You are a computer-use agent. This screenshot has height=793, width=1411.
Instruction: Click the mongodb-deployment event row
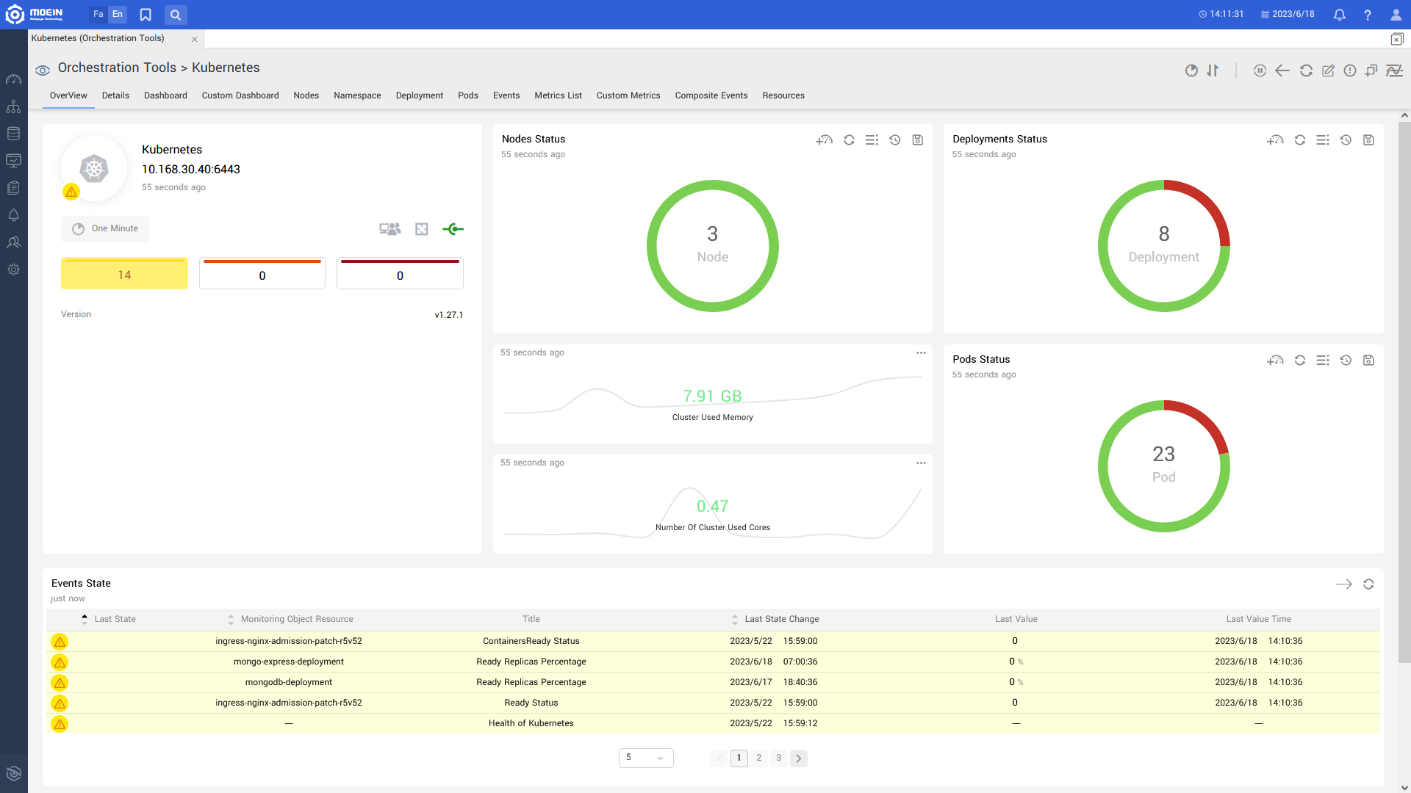click(x=713, y=682)
